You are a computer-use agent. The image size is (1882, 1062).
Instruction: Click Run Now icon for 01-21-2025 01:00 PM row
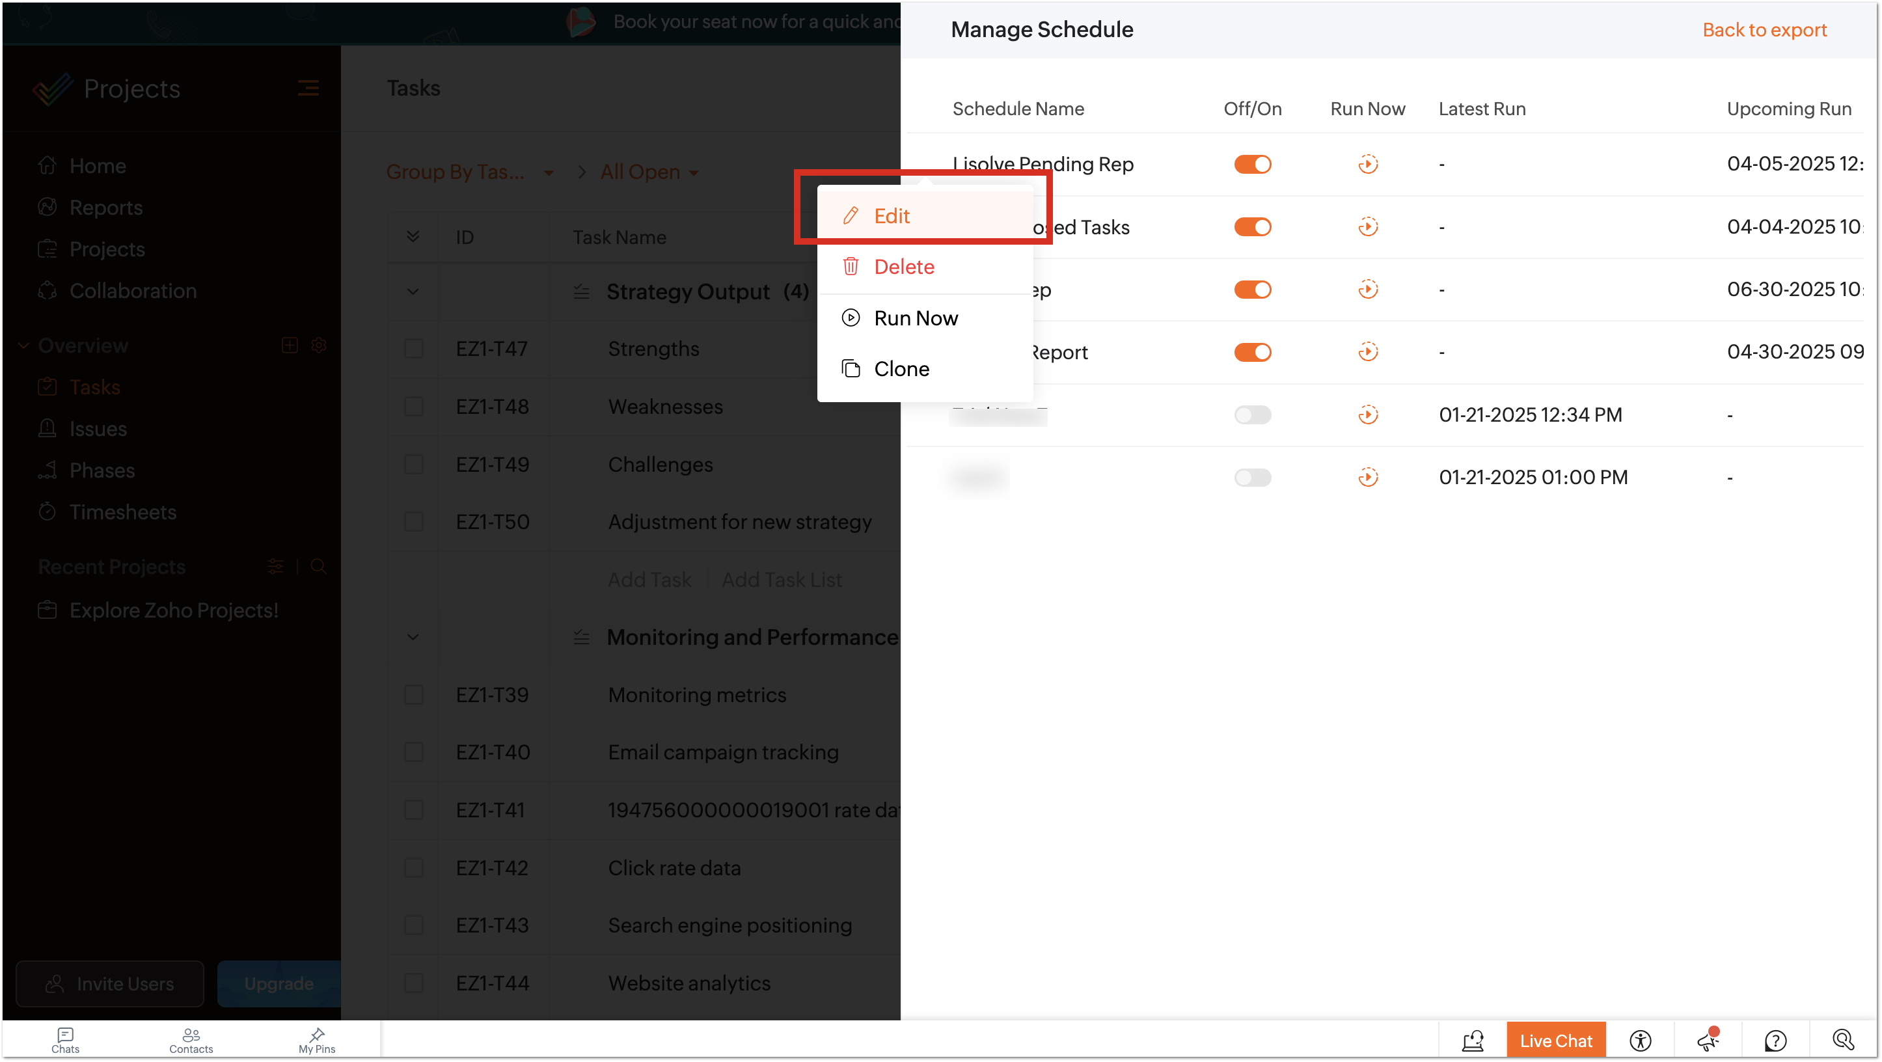pos(1368,478)
